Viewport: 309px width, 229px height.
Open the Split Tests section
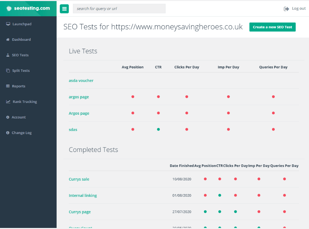20,70
